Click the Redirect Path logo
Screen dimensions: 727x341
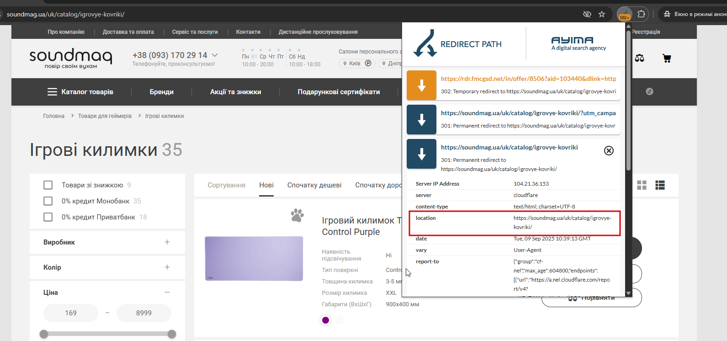457,43
